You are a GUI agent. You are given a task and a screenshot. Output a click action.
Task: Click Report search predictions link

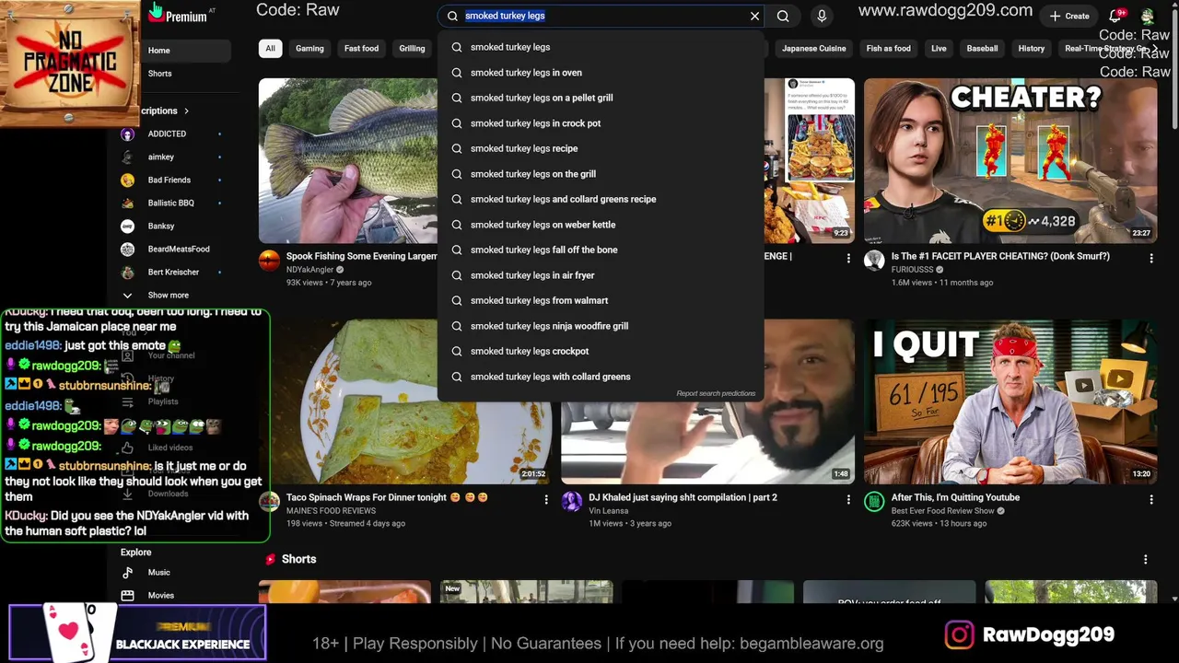[716, 393]
